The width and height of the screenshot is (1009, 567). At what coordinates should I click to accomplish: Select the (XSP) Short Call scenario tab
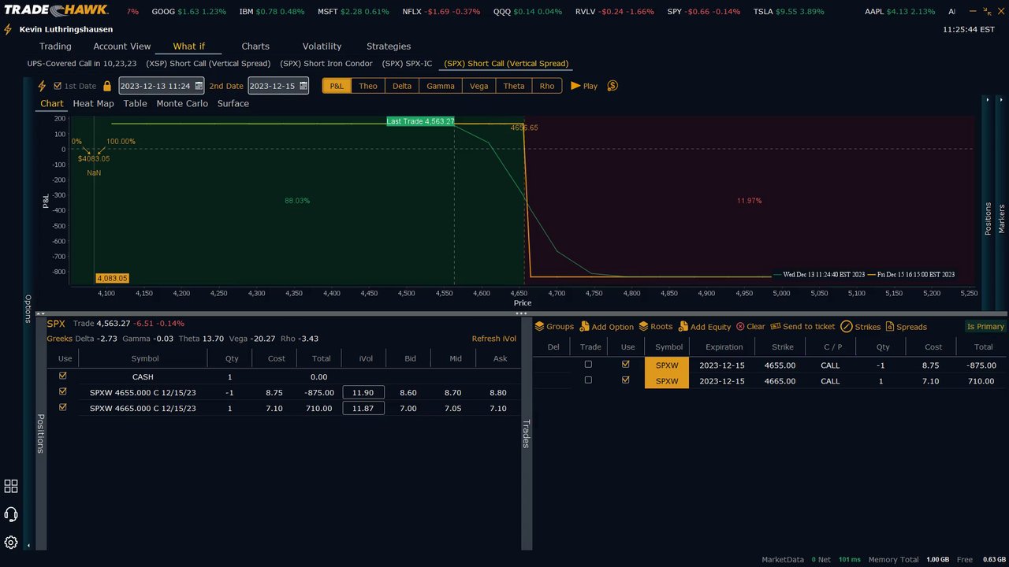click(208, 64)
